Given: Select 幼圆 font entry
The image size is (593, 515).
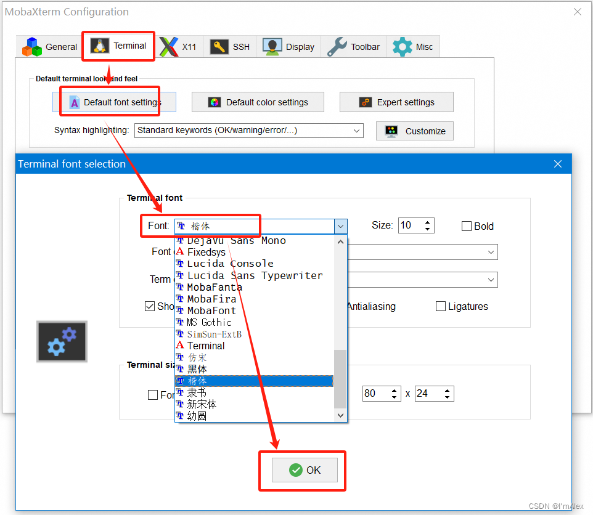Looking at the screenshot, I should point(255,416).
